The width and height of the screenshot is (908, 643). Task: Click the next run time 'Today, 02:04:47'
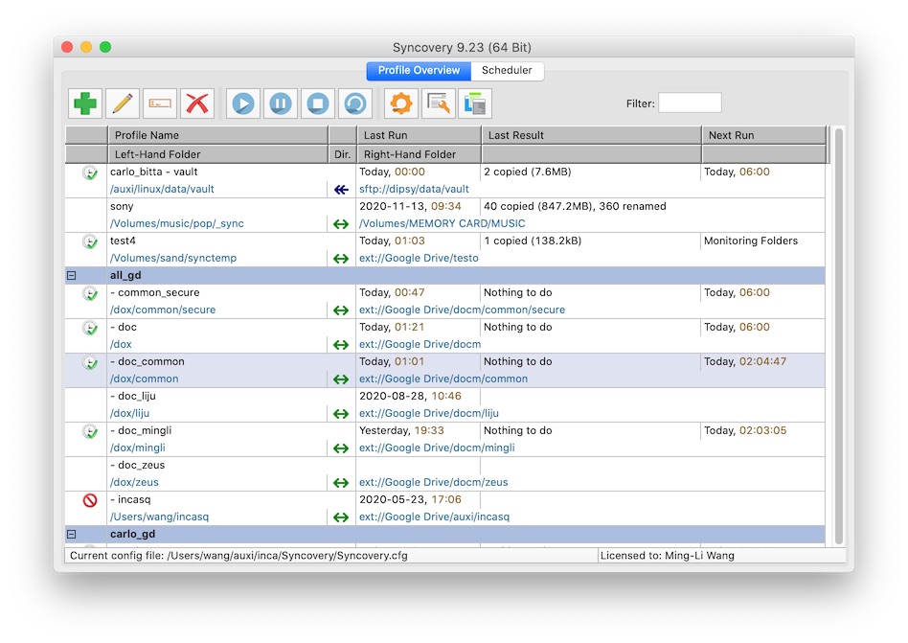coord(745,362)
